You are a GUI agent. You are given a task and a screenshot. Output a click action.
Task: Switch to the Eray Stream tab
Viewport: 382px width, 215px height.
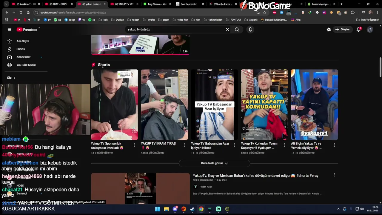coord(157,4)
